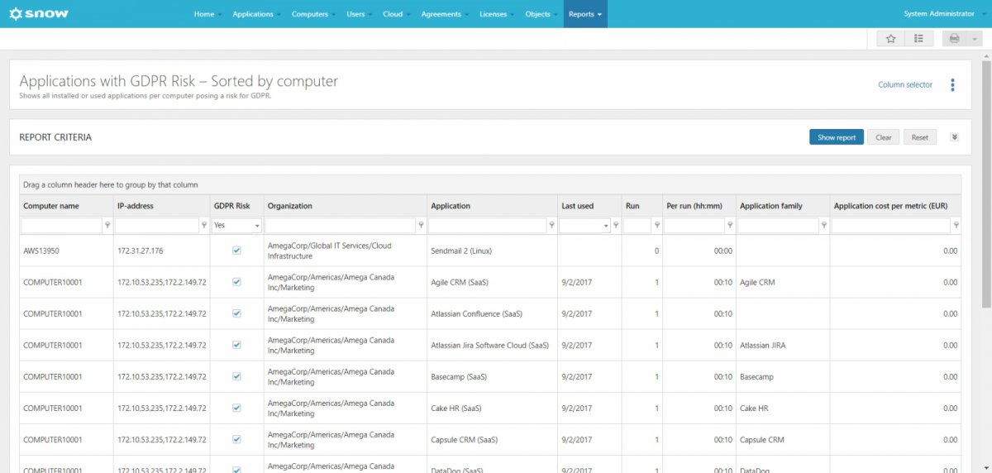Image resolution: width=992 pixels, height=473 pixels.
Task: Click filter icon for Application cost column
Action: [x=956, y=225]
